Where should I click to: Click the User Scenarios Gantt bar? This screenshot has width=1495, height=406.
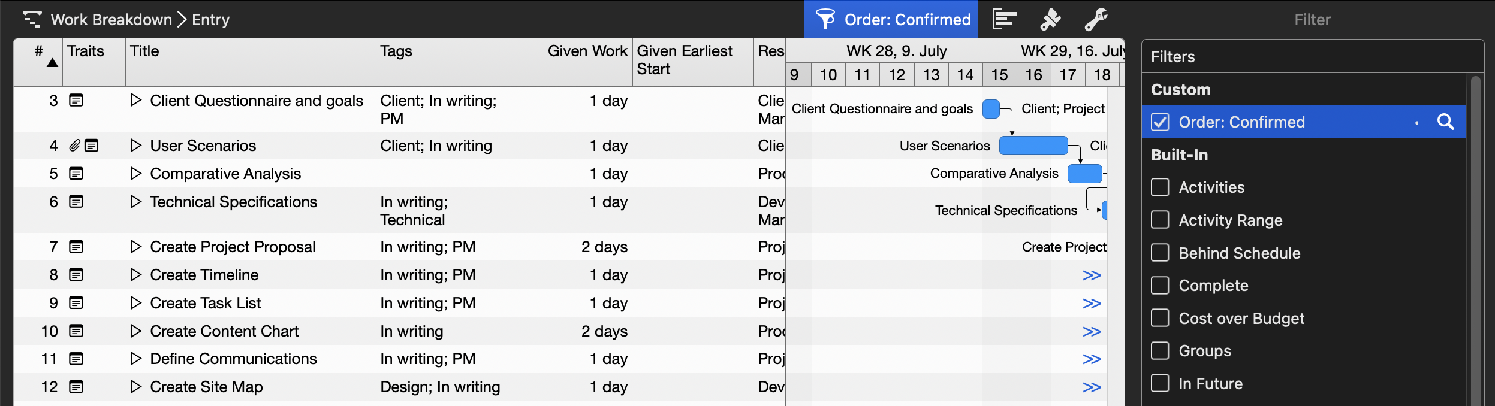(x=1033, y=146)
